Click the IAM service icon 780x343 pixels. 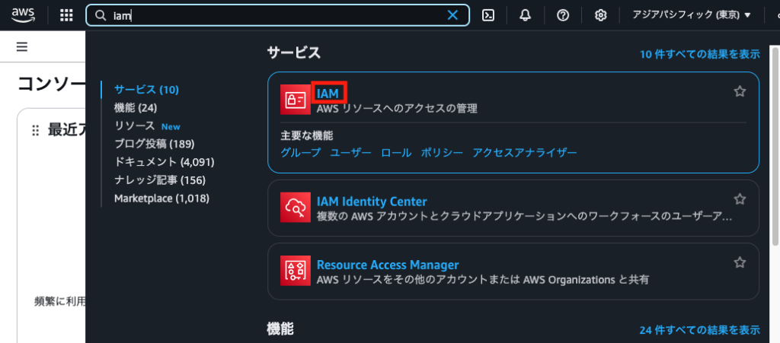[x=296, y=100]
